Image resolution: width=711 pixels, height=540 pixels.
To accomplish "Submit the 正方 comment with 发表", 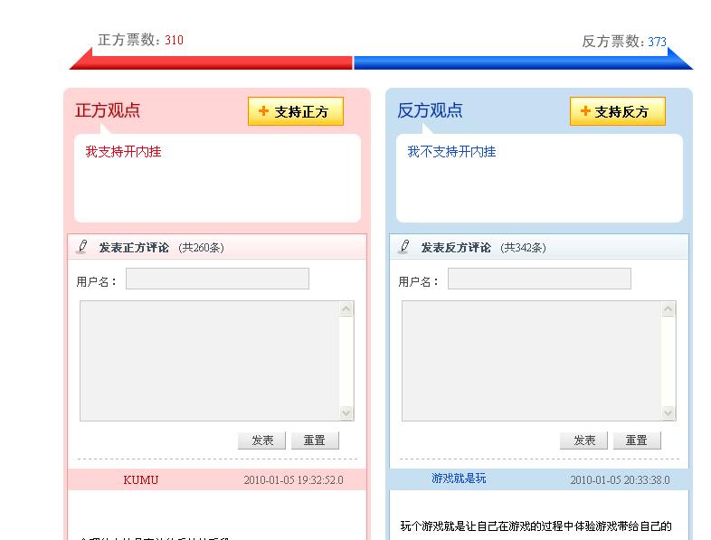I will (x=261, y=441).
